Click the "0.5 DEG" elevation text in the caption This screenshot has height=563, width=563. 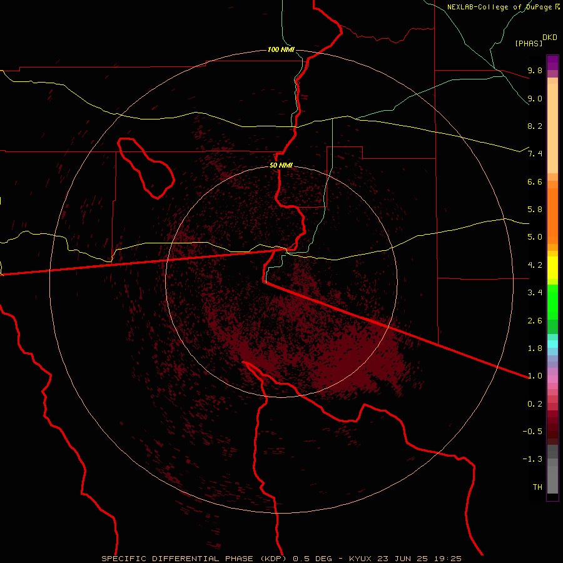[x=312, y=559]
